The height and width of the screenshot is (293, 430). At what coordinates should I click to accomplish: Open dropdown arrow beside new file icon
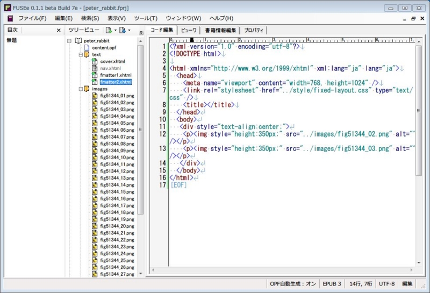click(116, 30)
